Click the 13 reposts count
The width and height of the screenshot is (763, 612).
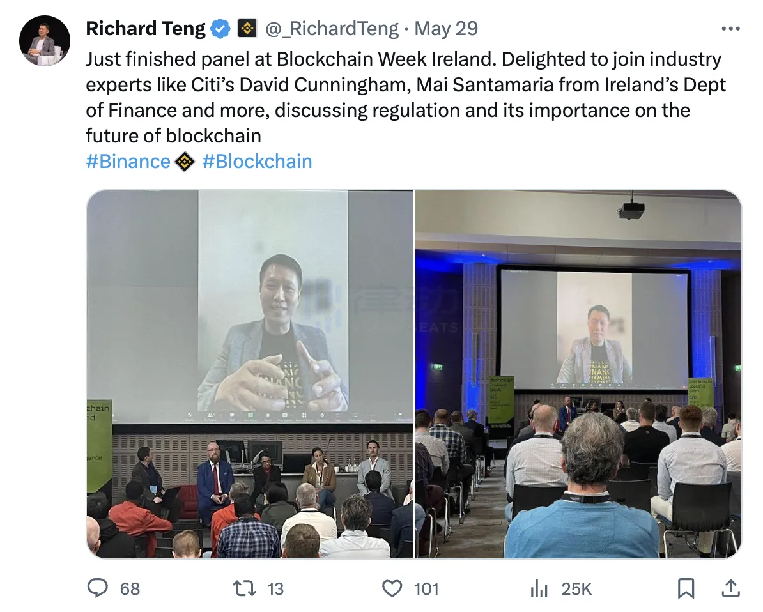tap(275, 588)
